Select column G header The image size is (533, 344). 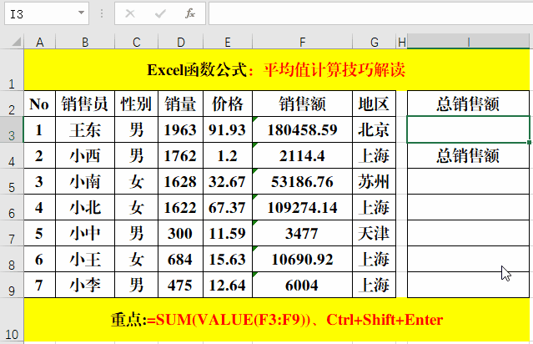tap(375, 43)
